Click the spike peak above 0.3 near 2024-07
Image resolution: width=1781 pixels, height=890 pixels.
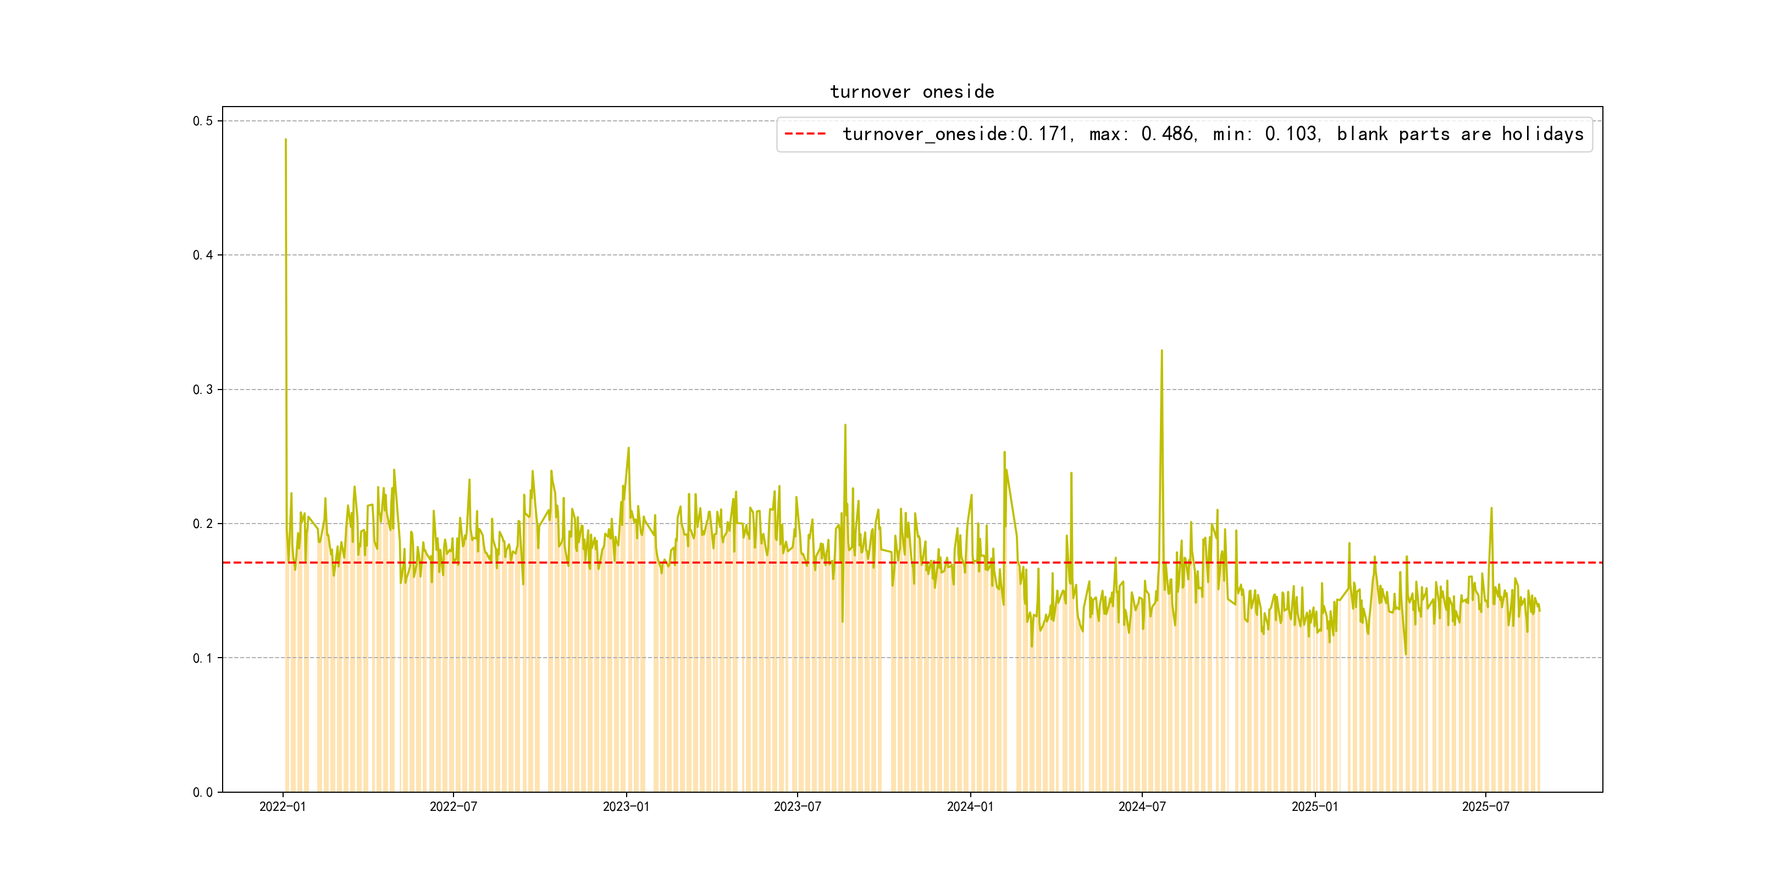1161,351
